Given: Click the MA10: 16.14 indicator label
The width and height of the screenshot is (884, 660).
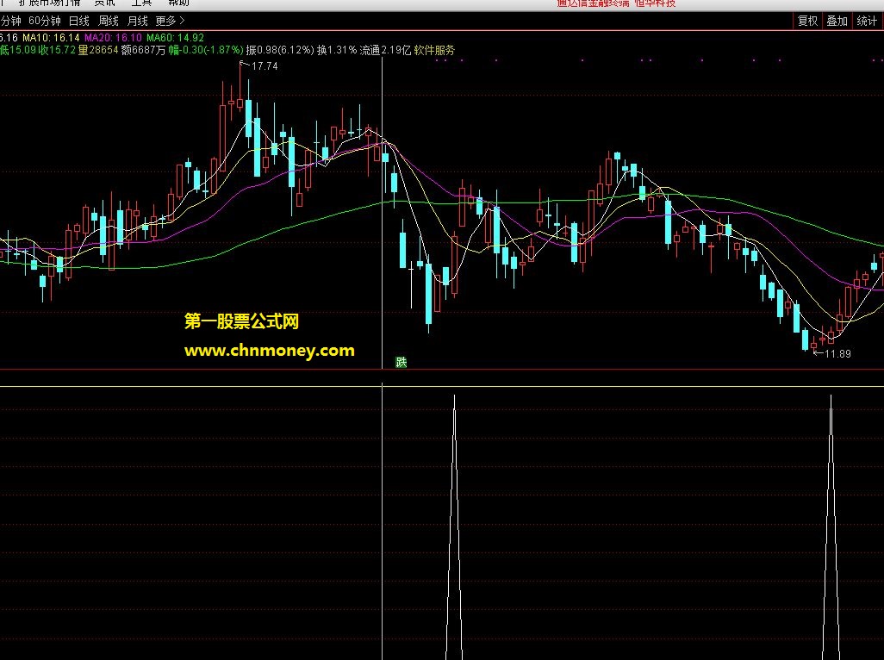Looking at the screenshot, I should (51, 38).
